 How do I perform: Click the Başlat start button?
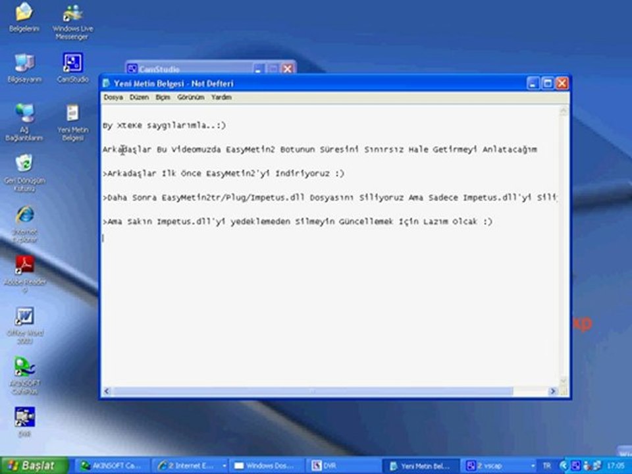coord(35,465)
